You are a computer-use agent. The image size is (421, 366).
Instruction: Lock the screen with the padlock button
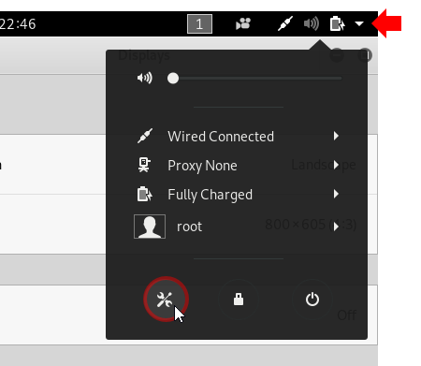(239, 300)
